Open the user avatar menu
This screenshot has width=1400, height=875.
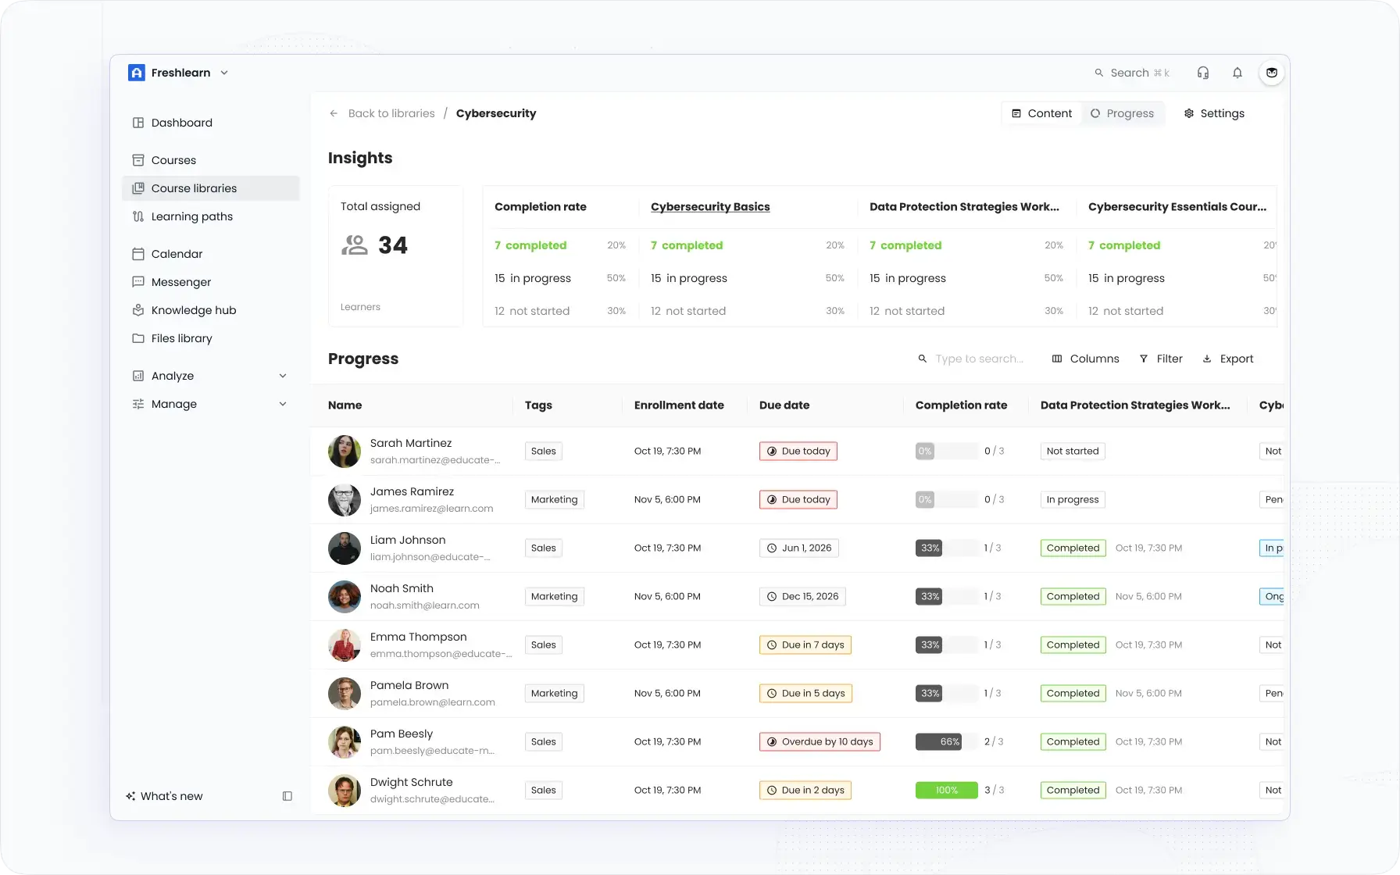pyautogui.click(x=1271, y=72)
